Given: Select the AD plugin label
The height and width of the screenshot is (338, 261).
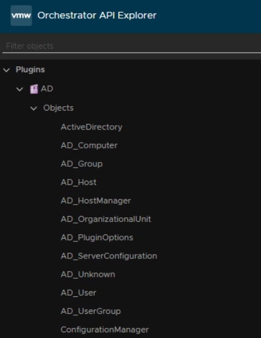Looking at the screenshot, I should point(47,88).
